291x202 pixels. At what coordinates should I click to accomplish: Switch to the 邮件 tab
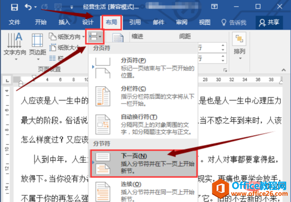point(159,22)
